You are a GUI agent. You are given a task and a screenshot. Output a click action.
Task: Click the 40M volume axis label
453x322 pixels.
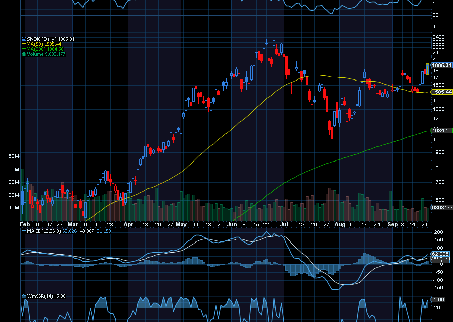(14, 169)
